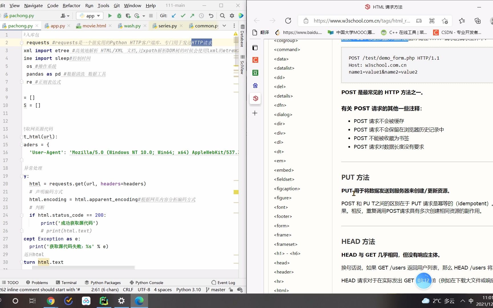Run with coverage icon in PyCharm toolbar
Viewport: 493px width, 308px height.
coord(128,16)
